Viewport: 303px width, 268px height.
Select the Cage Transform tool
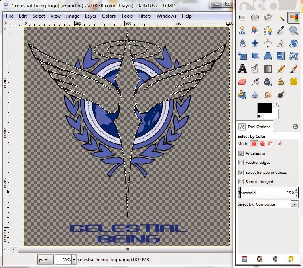point(294,56)
